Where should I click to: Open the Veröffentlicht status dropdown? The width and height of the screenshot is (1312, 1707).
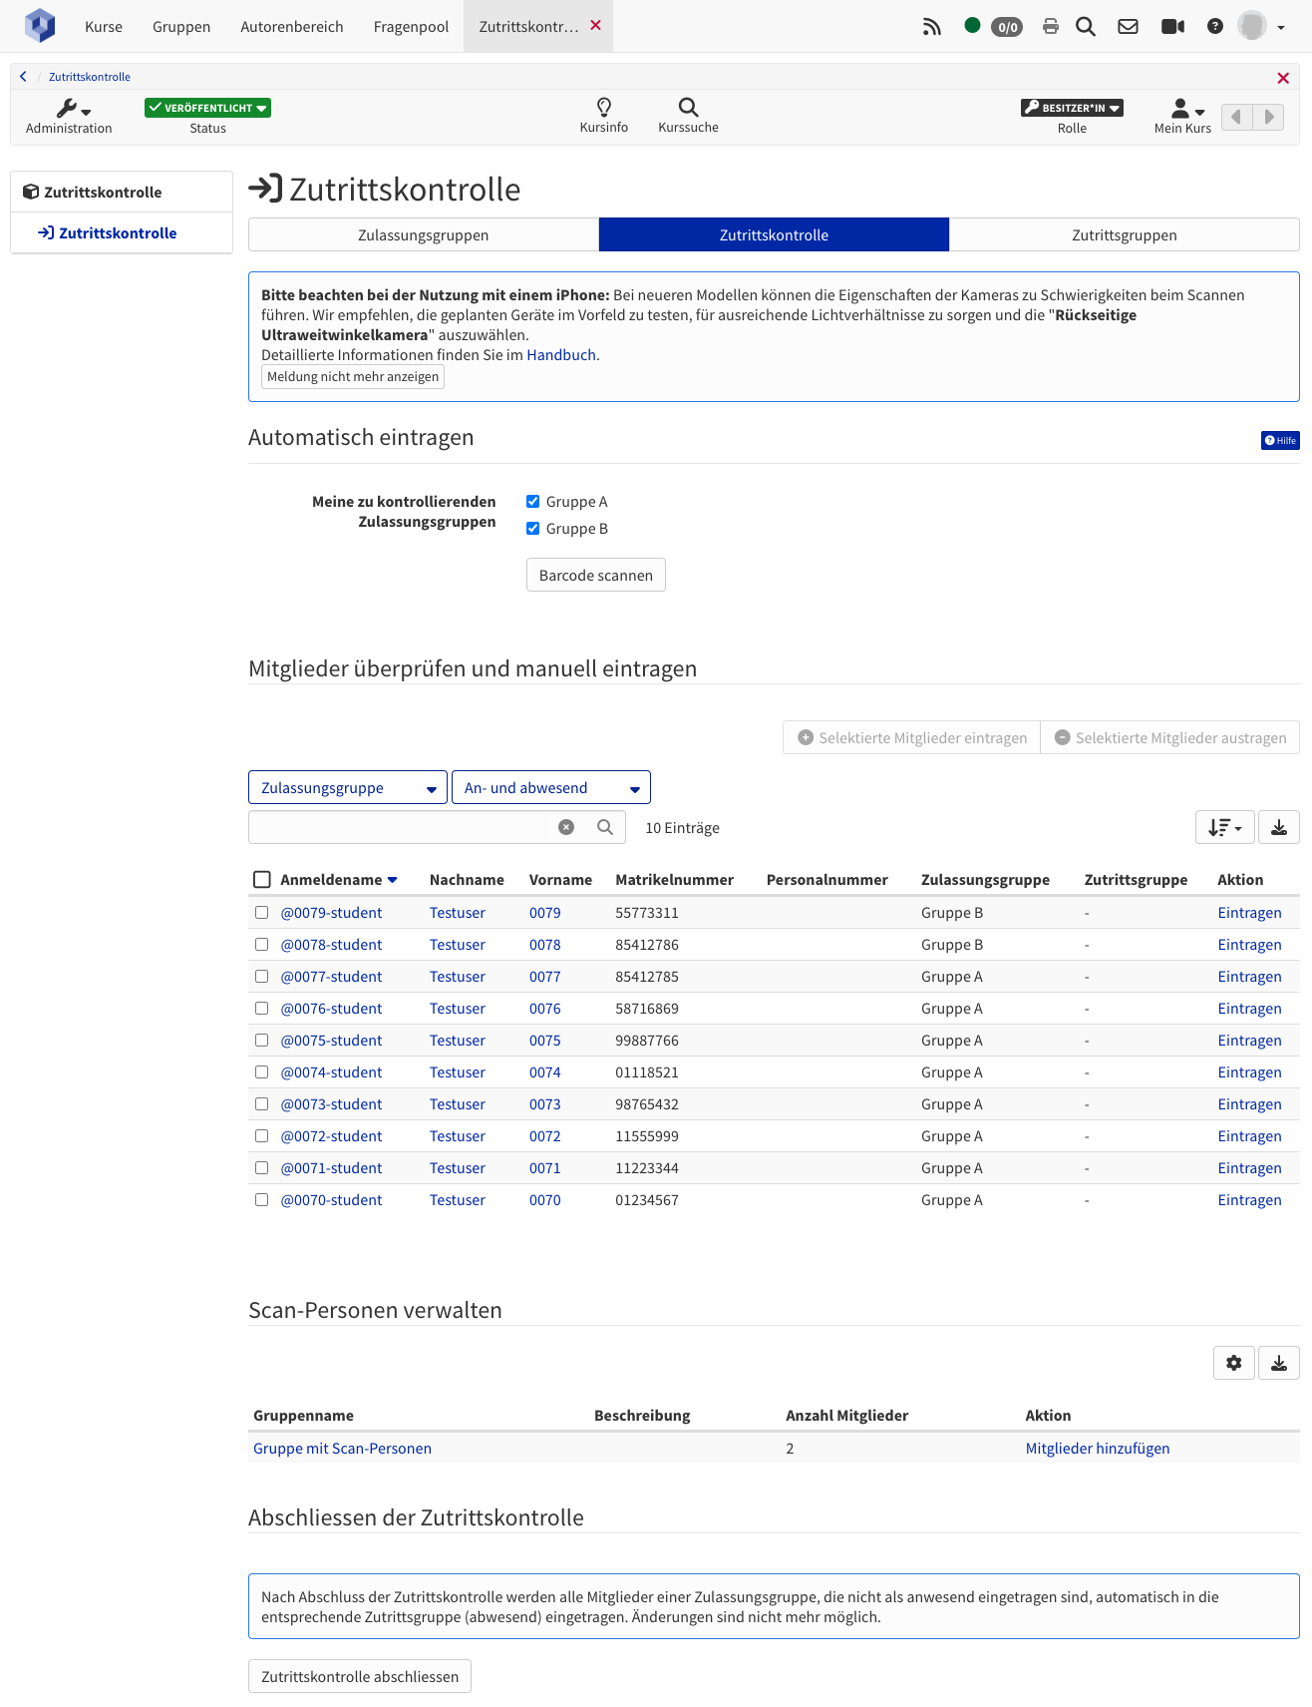[x=207, y=108]
